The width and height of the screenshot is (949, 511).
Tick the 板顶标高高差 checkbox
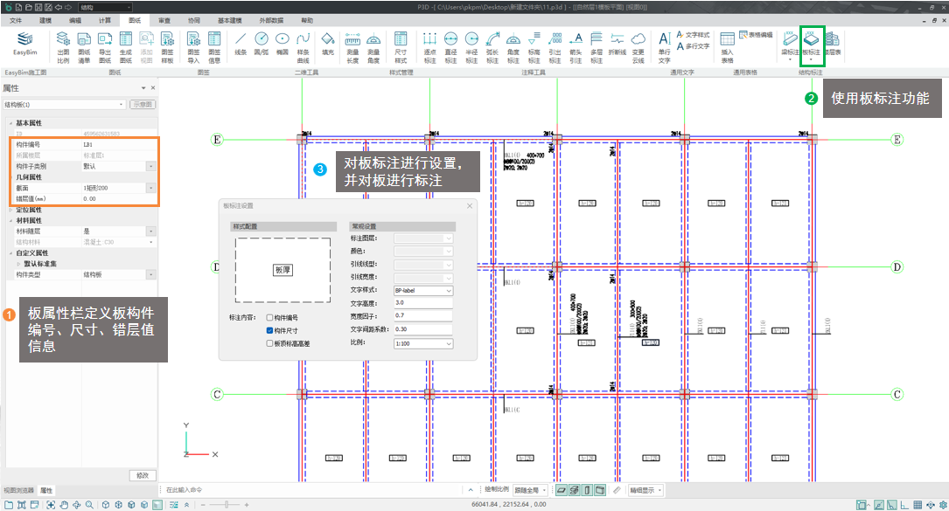click(x=270, y=344)
